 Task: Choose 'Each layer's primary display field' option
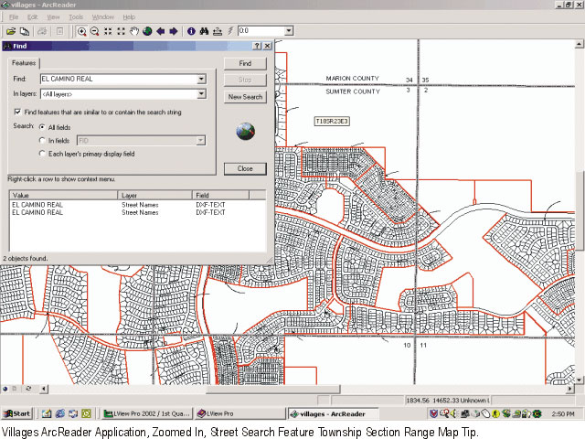(x=42, y=154)
